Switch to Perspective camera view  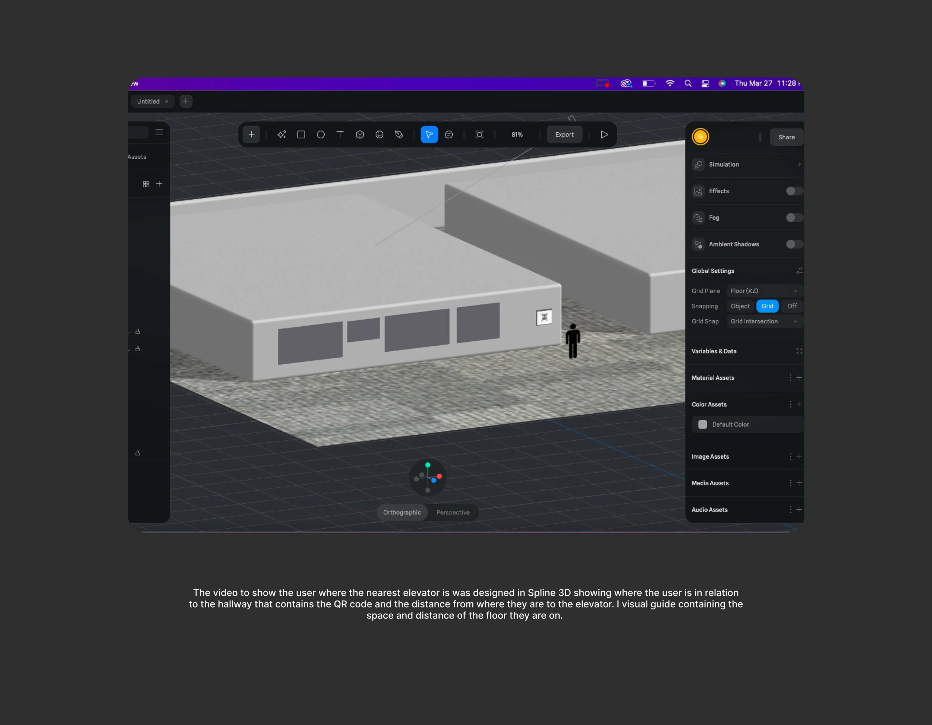[x=453, y=513]
